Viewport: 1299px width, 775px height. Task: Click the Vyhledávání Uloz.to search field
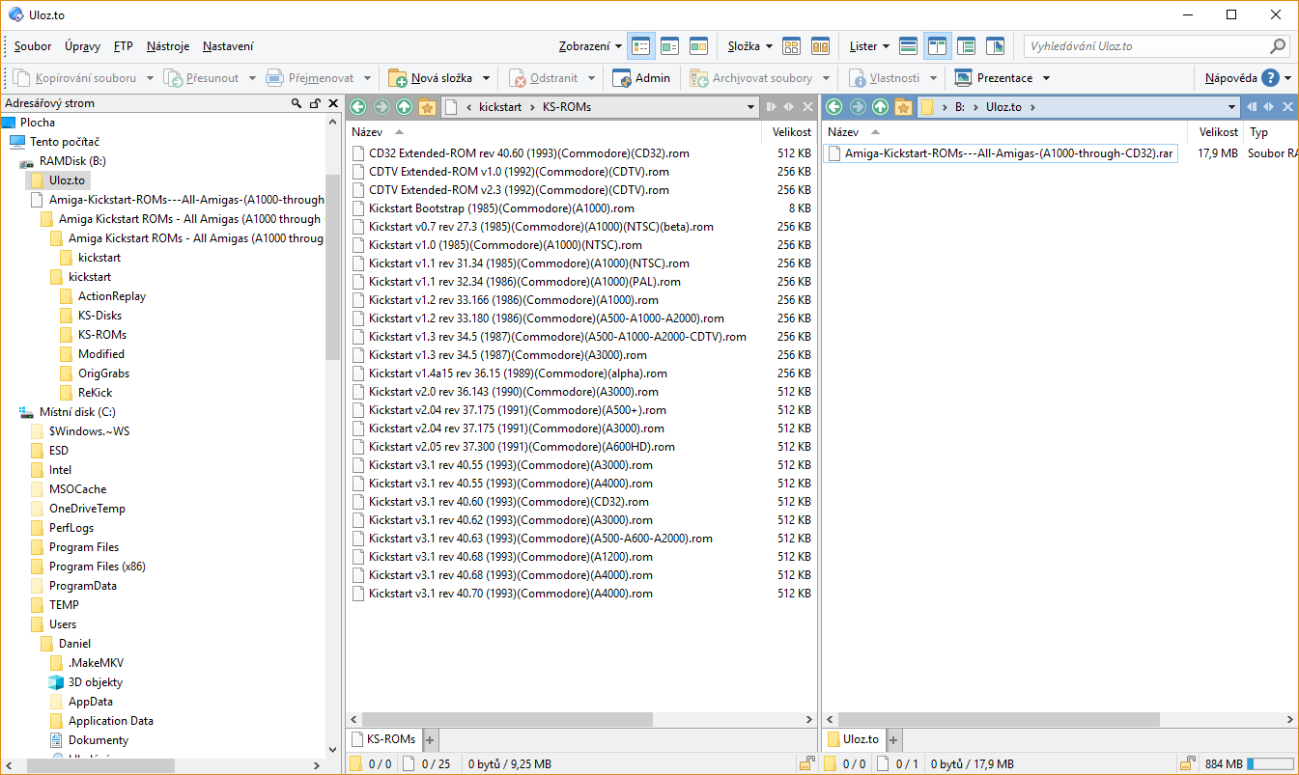[x=1145, y=46]
